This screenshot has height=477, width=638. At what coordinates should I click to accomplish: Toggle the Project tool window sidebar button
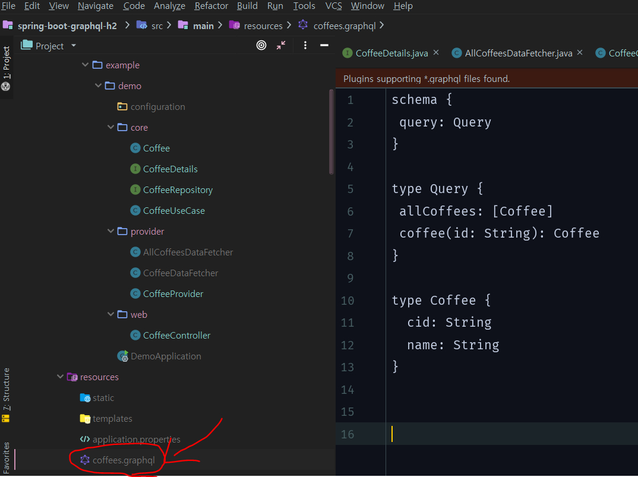(x=6, y=59)
